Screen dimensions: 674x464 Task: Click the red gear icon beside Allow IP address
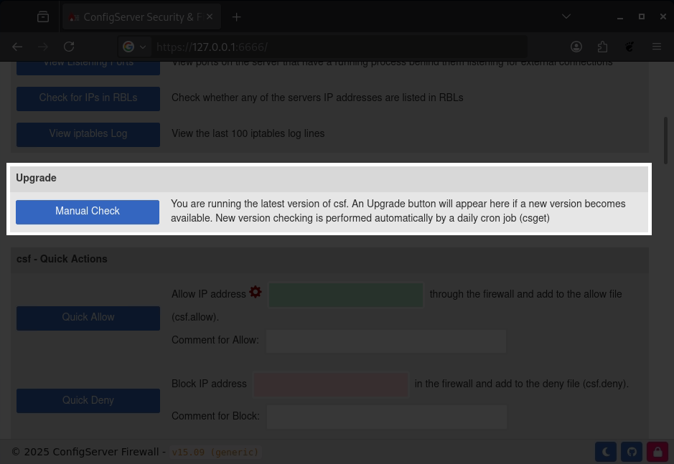pyautogui.click(x=256, y=293)
